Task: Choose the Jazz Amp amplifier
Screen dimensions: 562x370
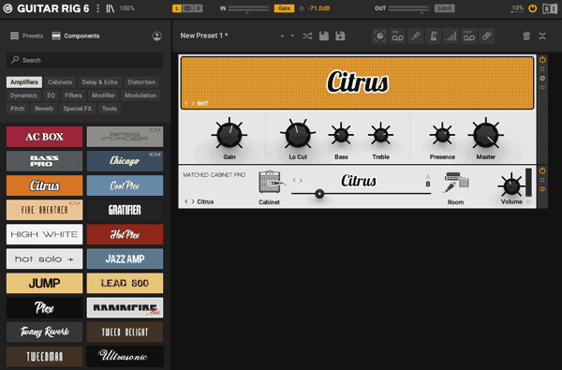Action: [x=125, y=259]
